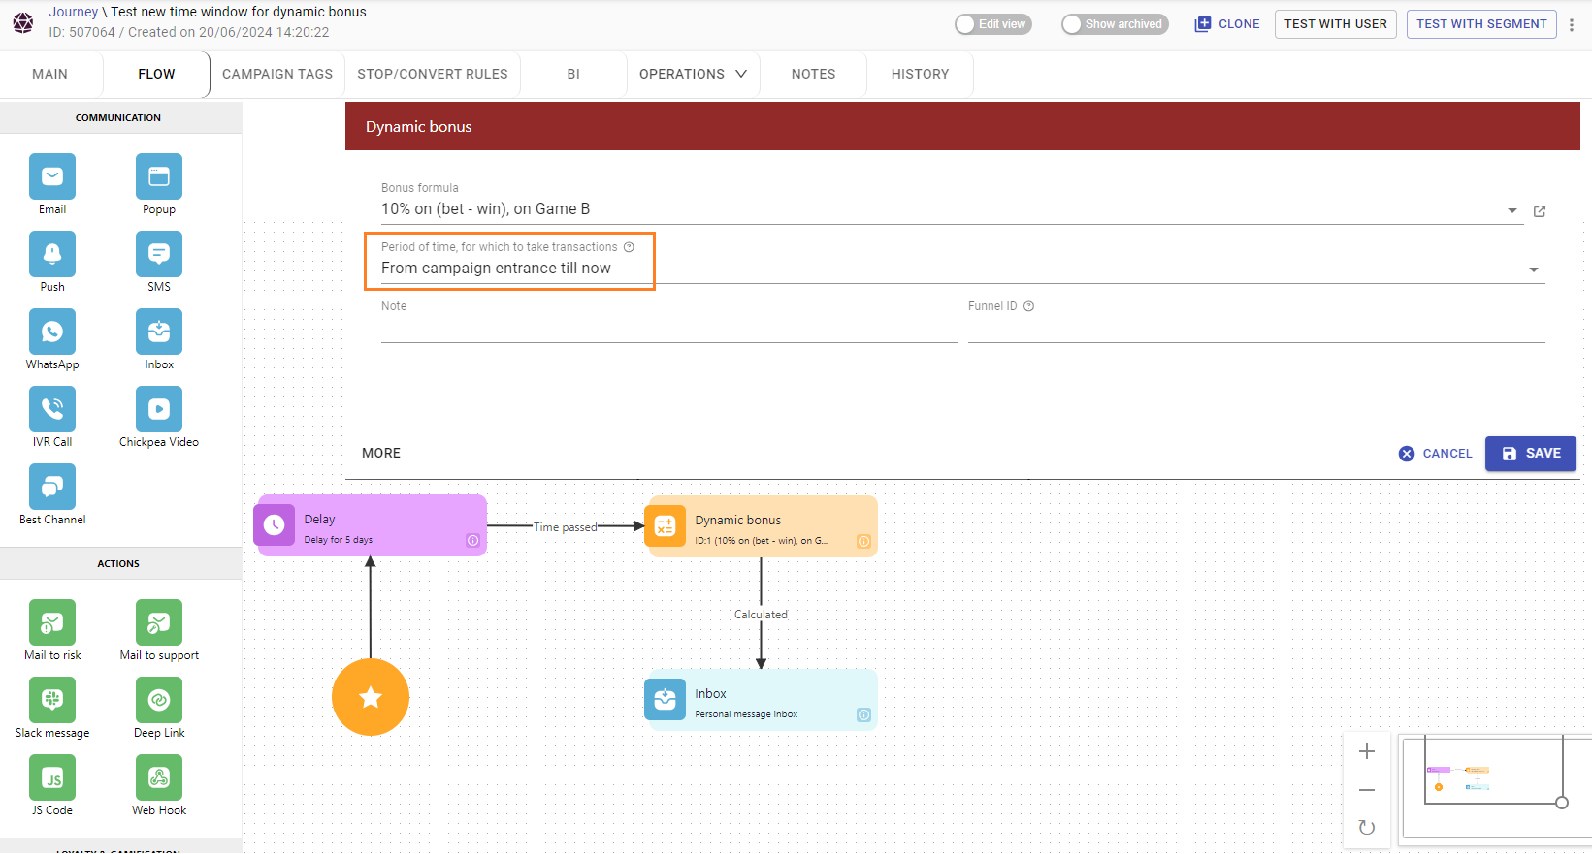Choose the Chickpea Video block icon
Viewport: 1592px width, 854px height.
pos(159,409)
